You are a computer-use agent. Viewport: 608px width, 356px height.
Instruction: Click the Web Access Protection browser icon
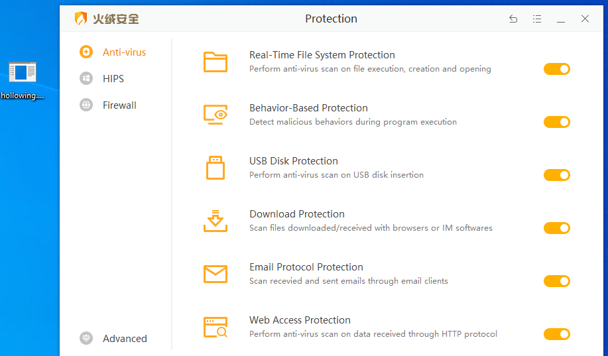(215, 327)
